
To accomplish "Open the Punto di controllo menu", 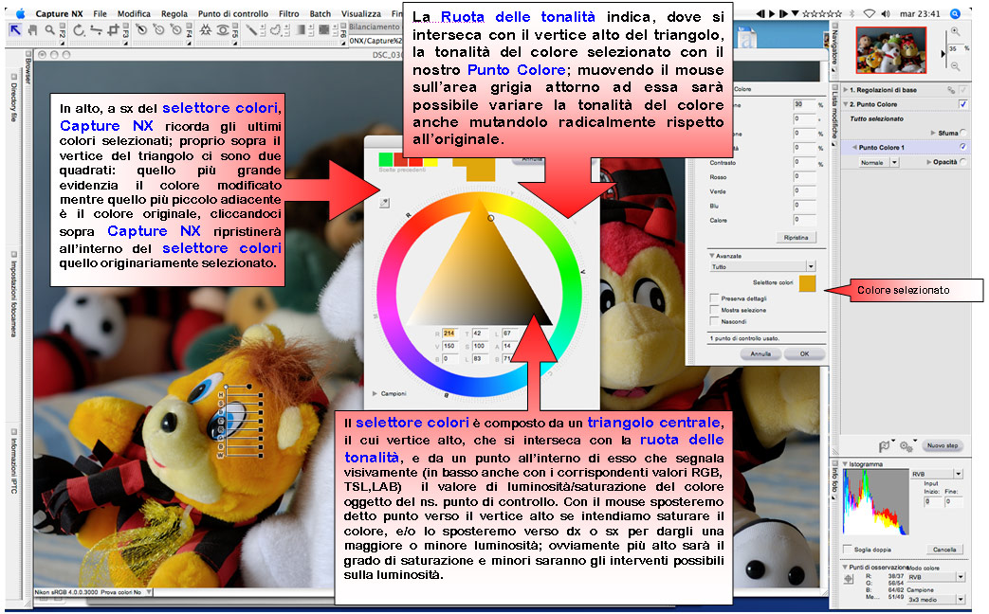I will (x=232, y=13).
